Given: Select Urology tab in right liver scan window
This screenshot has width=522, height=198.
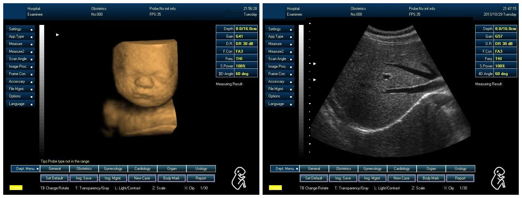Looking at the screenshot, I should point(461,169).
